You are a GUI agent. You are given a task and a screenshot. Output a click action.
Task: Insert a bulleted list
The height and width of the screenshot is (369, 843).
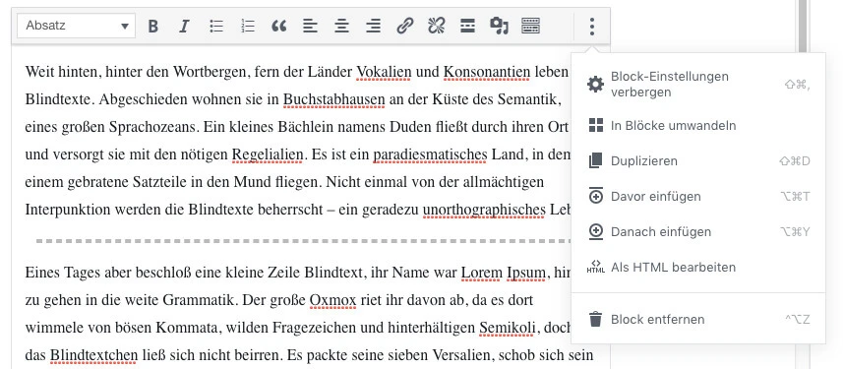click(x=216, y=26)
